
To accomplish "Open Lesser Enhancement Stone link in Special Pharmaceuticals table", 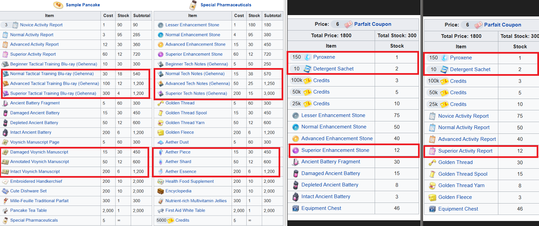I will [x=192, y=25].
